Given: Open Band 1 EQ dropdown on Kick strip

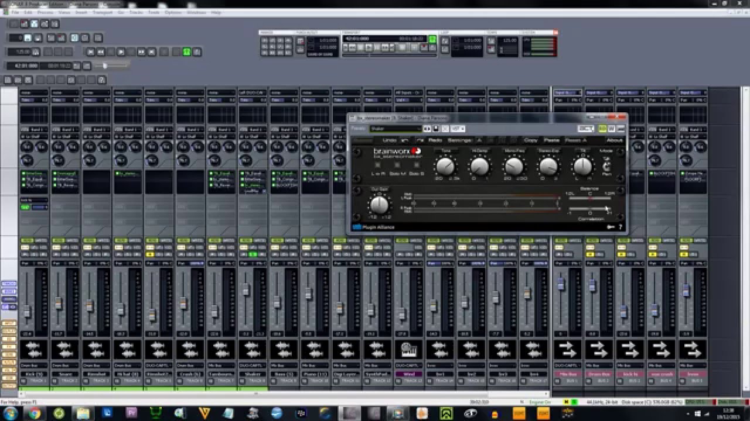Looking at the screenshot, I should (x=37, y=129).
